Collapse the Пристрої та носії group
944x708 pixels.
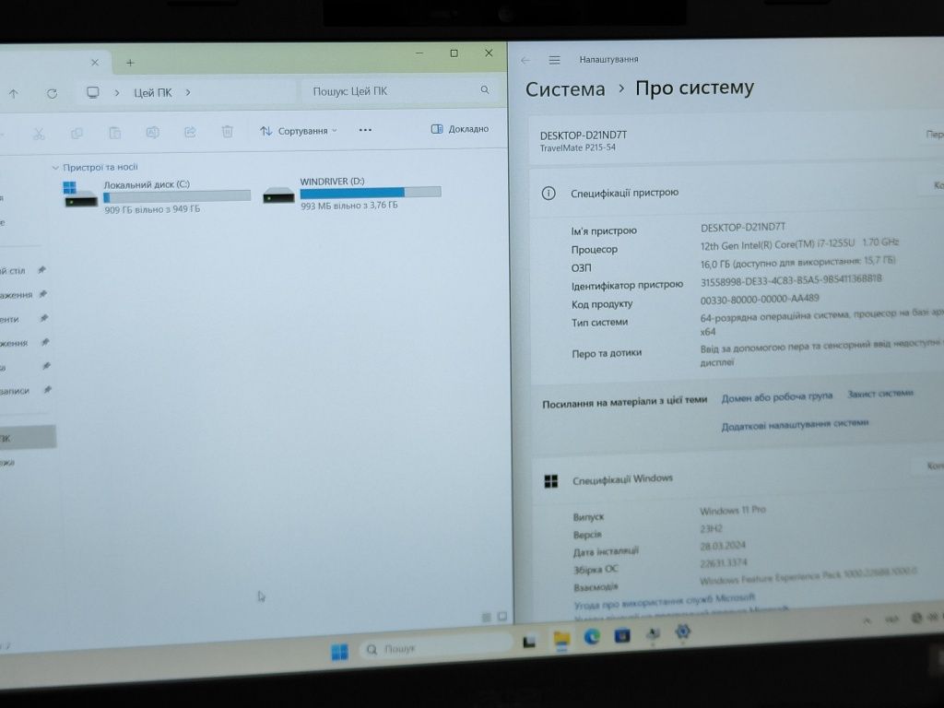click(54, 168)
